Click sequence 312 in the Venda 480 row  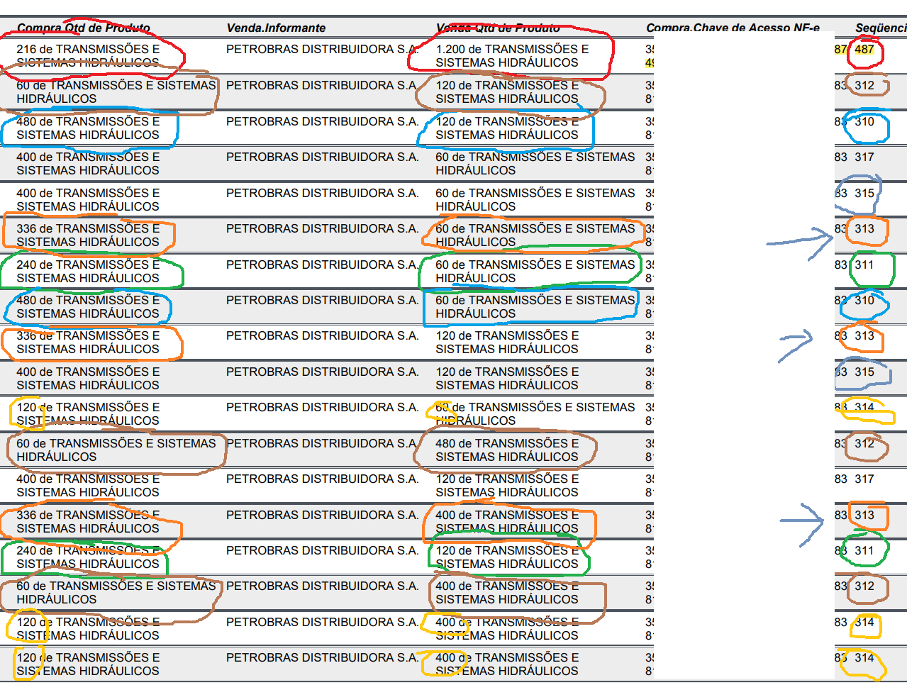pos(864,443)
